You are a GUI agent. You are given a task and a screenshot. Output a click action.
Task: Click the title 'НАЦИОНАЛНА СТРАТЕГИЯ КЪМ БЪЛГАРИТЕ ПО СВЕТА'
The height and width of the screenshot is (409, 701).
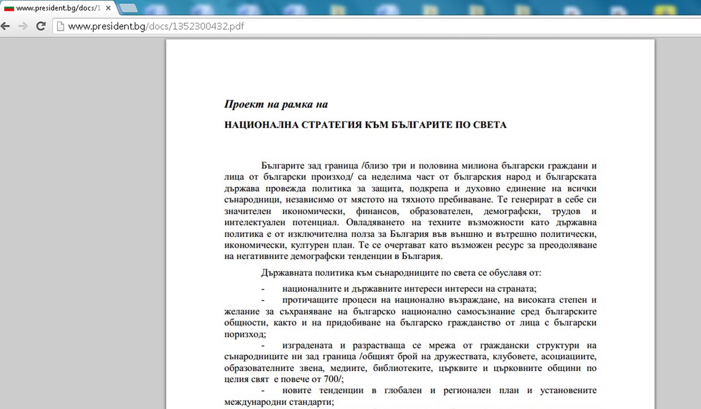tap(365, 125)
